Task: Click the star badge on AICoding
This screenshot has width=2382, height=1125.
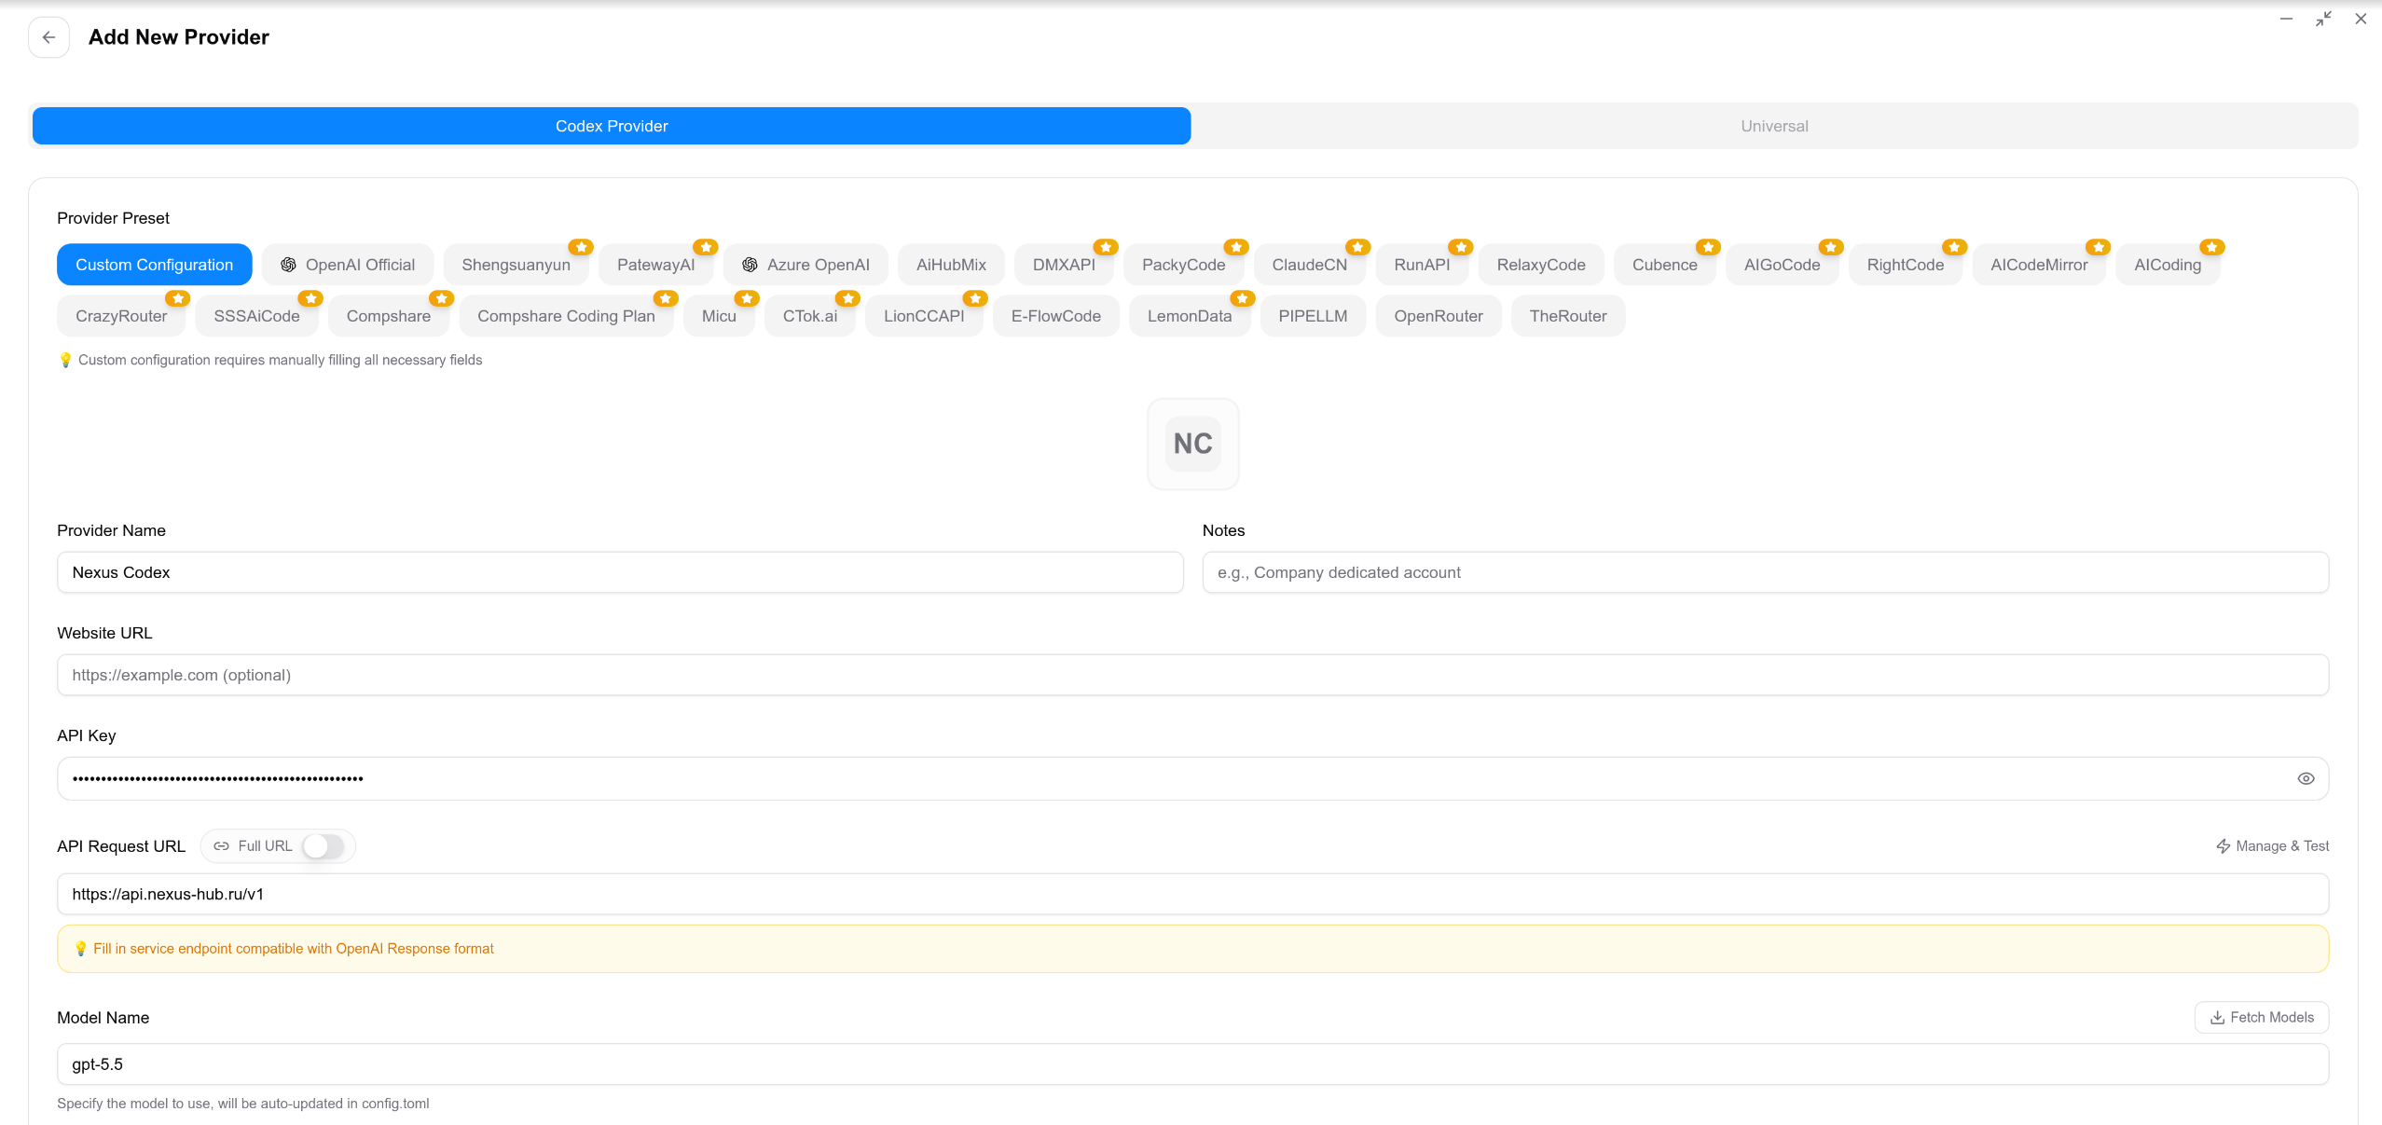Action: [2212, 247]
